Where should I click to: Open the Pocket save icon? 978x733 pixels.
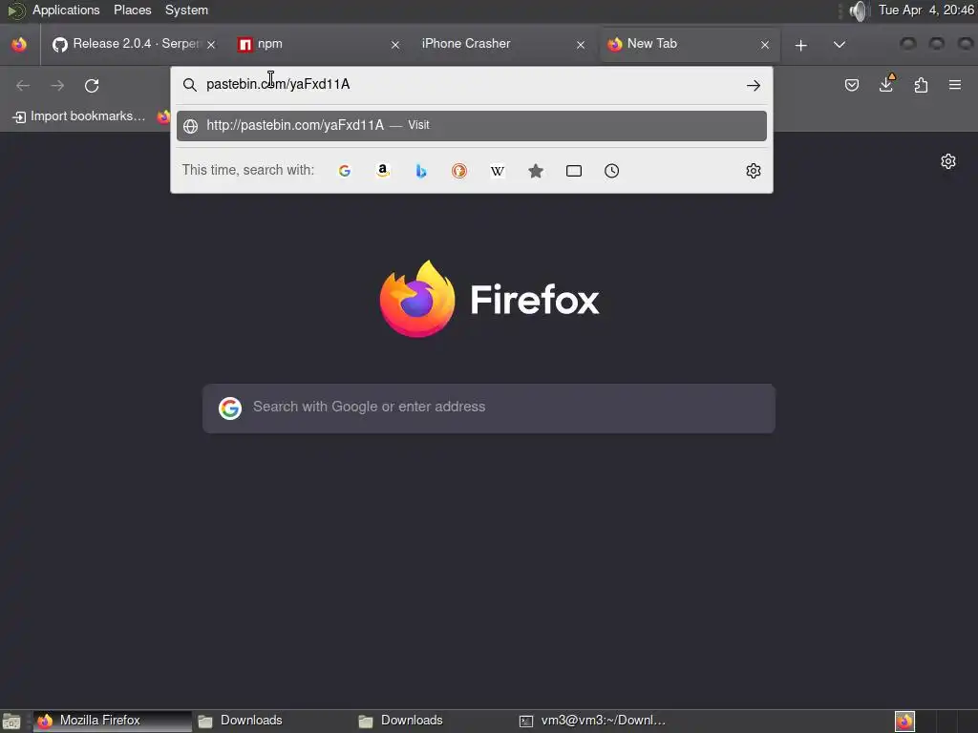click(851, 85)
